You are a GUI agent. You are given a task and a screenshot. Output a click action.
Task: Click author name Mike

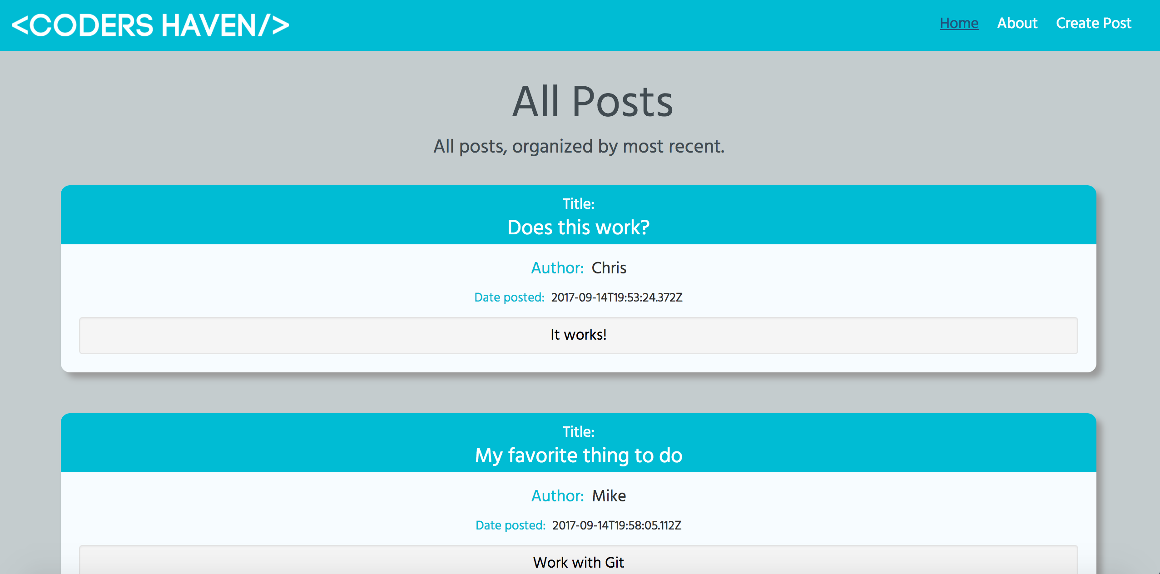[609, 496]
